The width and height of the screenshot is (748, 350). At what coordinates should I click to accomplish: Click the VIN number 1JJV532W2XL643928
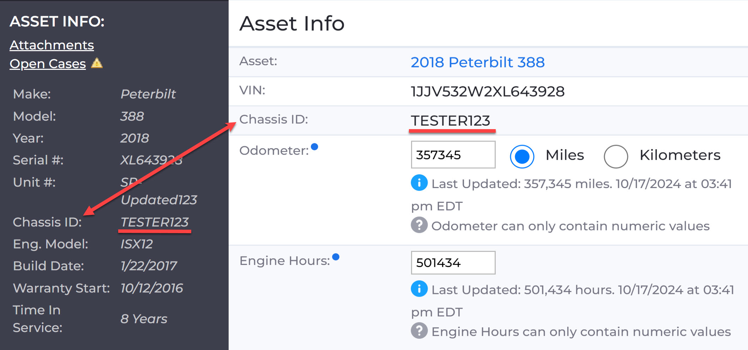tap(488, 91)
